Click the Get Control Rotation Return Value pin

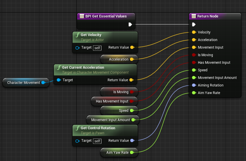click(x=132, y=141)
